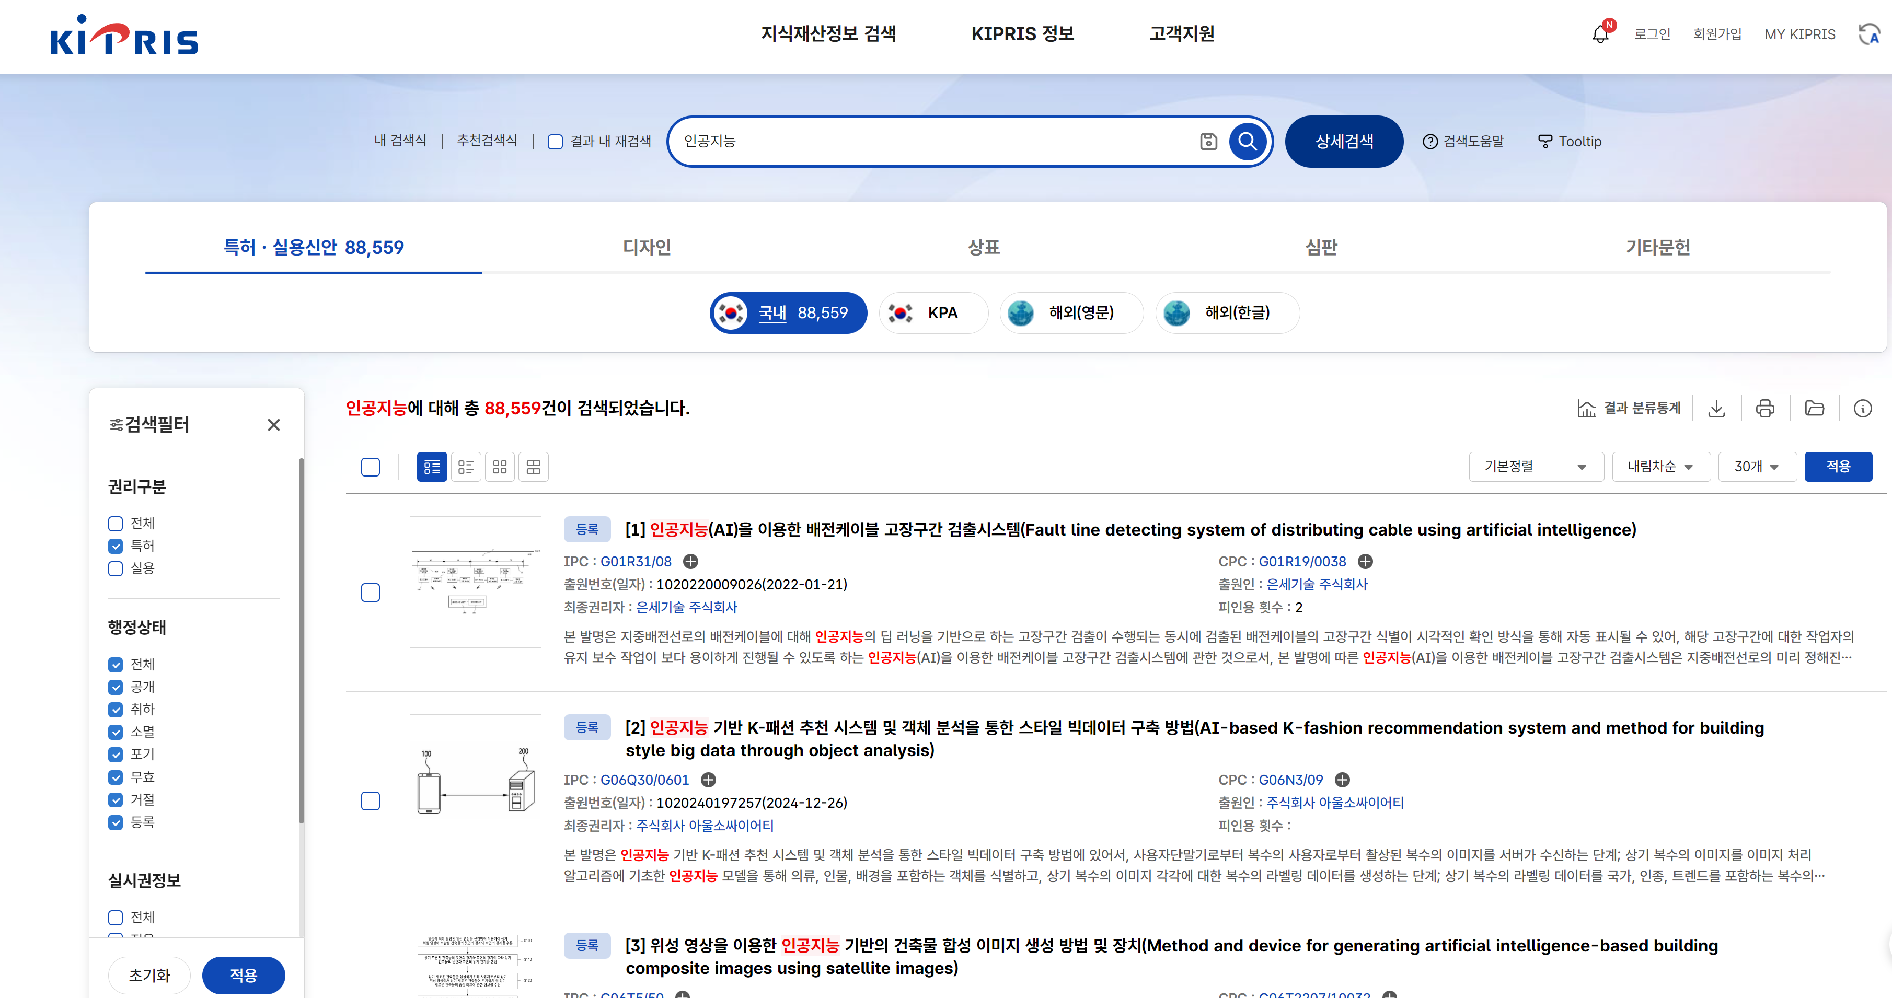Open applicant link 은세기술 주식회사
Screen dimensions: 1892x998
point(1316,585)
